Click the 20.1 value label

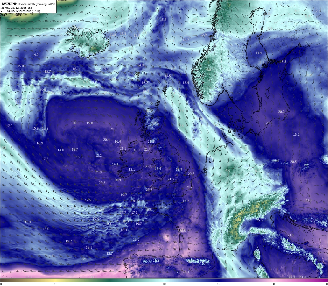click(x=76, y=123)
